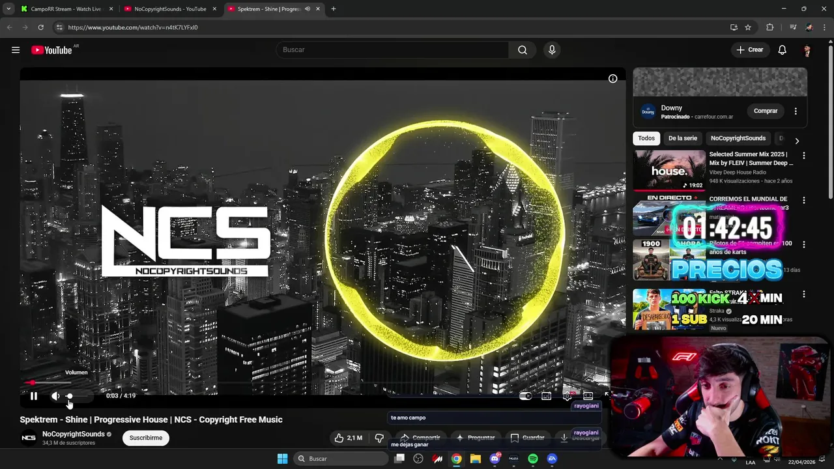Image resolution: width=834 pixels, height=469 pixels.
Task: Open EA app from taskbar
Action: click(x=552, y=459)
